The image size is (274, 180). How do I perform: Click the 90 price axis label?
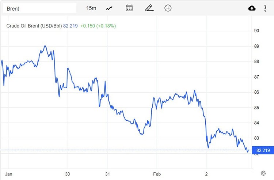coord(256,31)
